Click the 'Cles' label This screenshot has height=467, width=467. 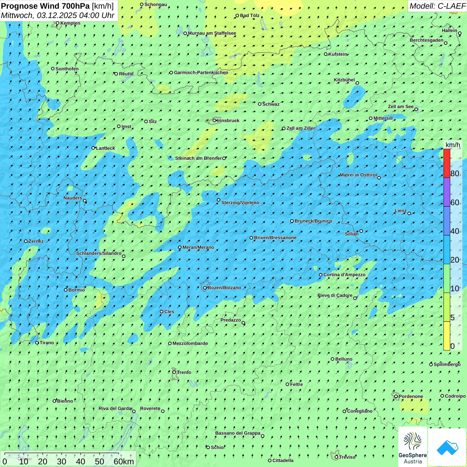(169, 312)
